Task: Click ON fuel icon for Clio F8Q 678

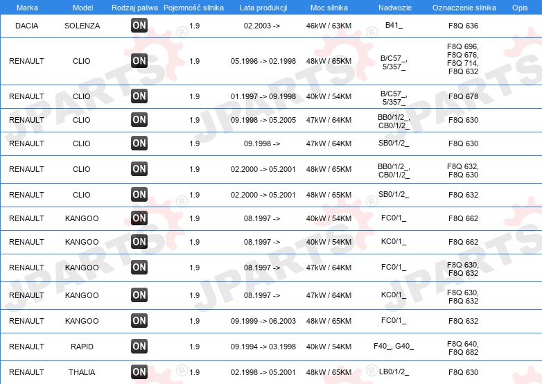Action: click(x=139, y=96)
